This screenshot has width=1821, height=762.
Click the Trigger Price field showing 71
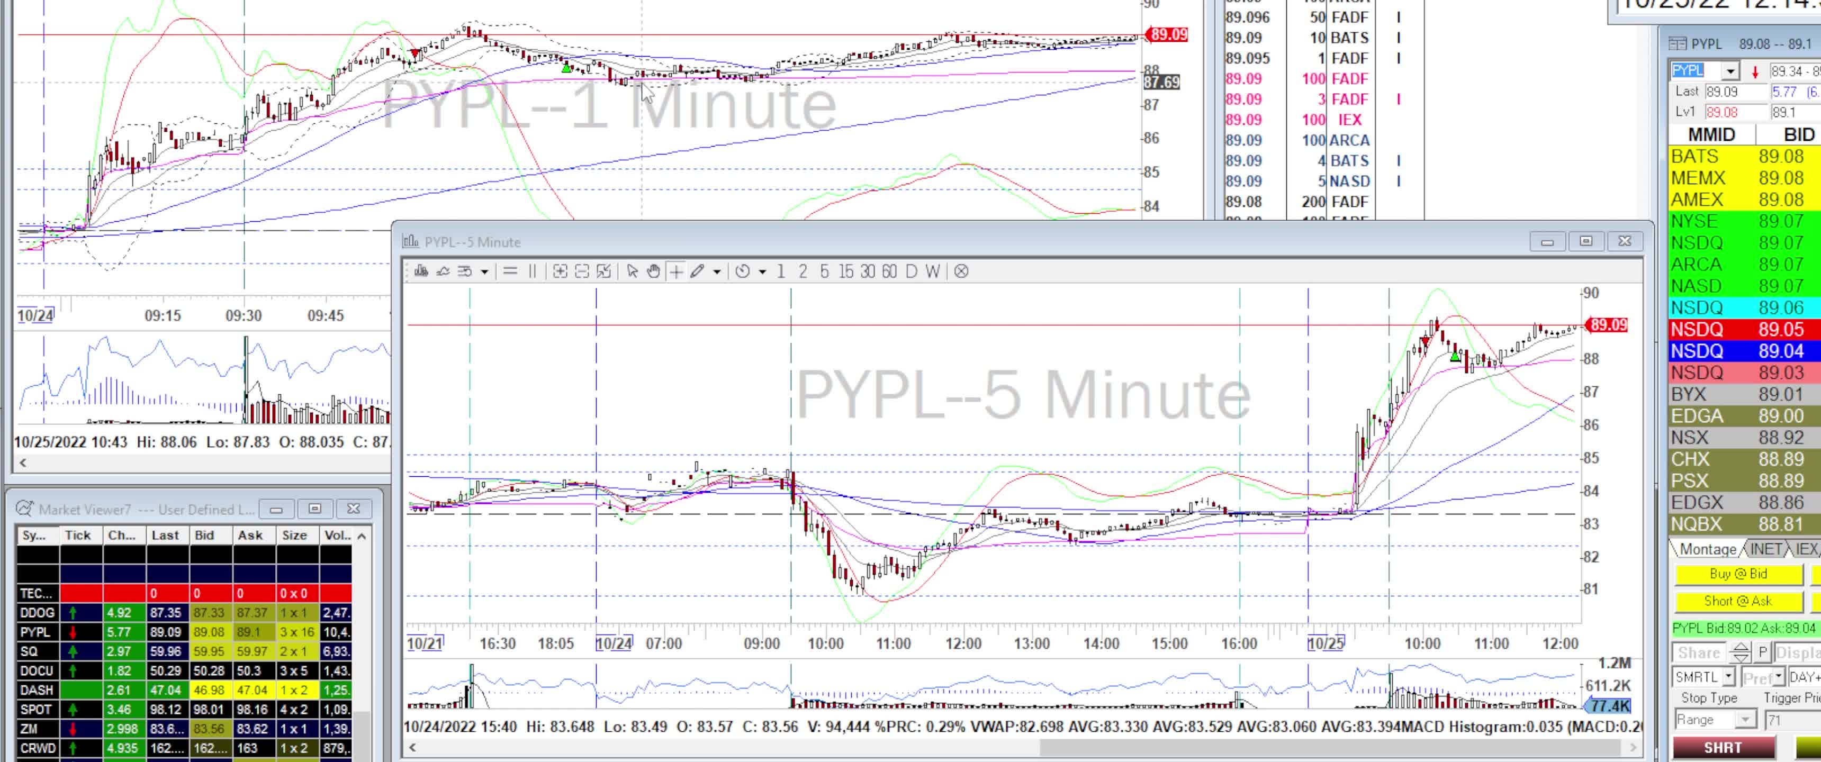[1793, 720]
